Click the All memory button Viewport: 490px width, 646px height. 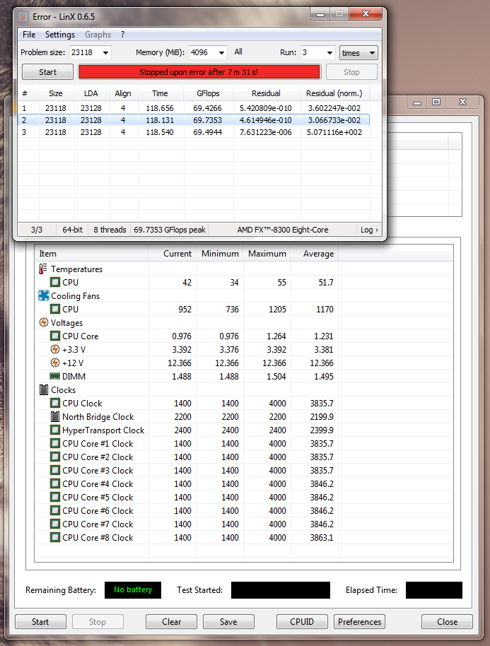pyautogui.click(x=238, y=52)
